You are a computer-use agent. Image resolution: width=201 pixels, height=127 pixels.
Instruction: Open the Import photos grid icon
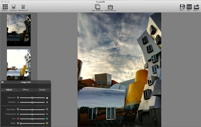[5, 7]
